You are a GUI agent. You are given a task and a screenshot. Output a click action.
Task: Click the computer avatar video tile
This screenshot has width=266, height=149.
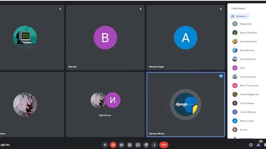coord(32,38)
